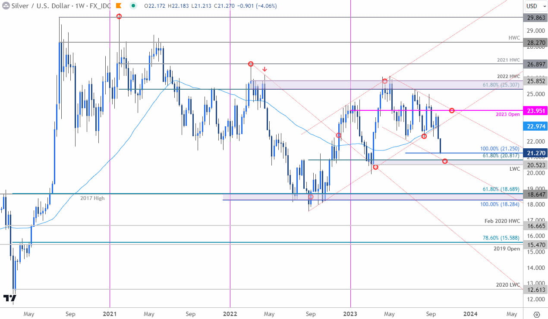Click the 100.00% (18.284) Fibonacci label
This screenshot has height=319, width=548.
pos(501,204)
